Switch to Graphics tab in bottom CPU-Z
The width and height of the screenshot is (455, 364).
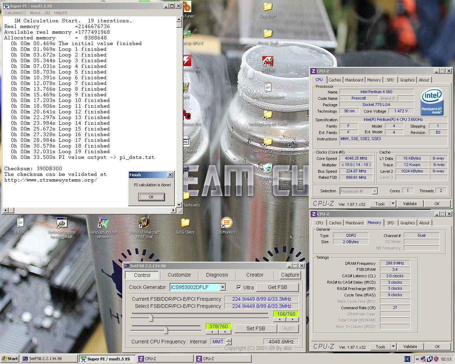407,223
